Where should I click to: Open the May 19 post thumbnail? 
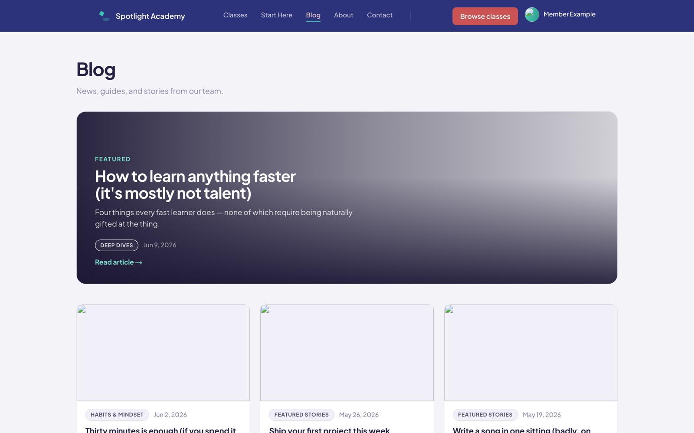pos(530,352)
